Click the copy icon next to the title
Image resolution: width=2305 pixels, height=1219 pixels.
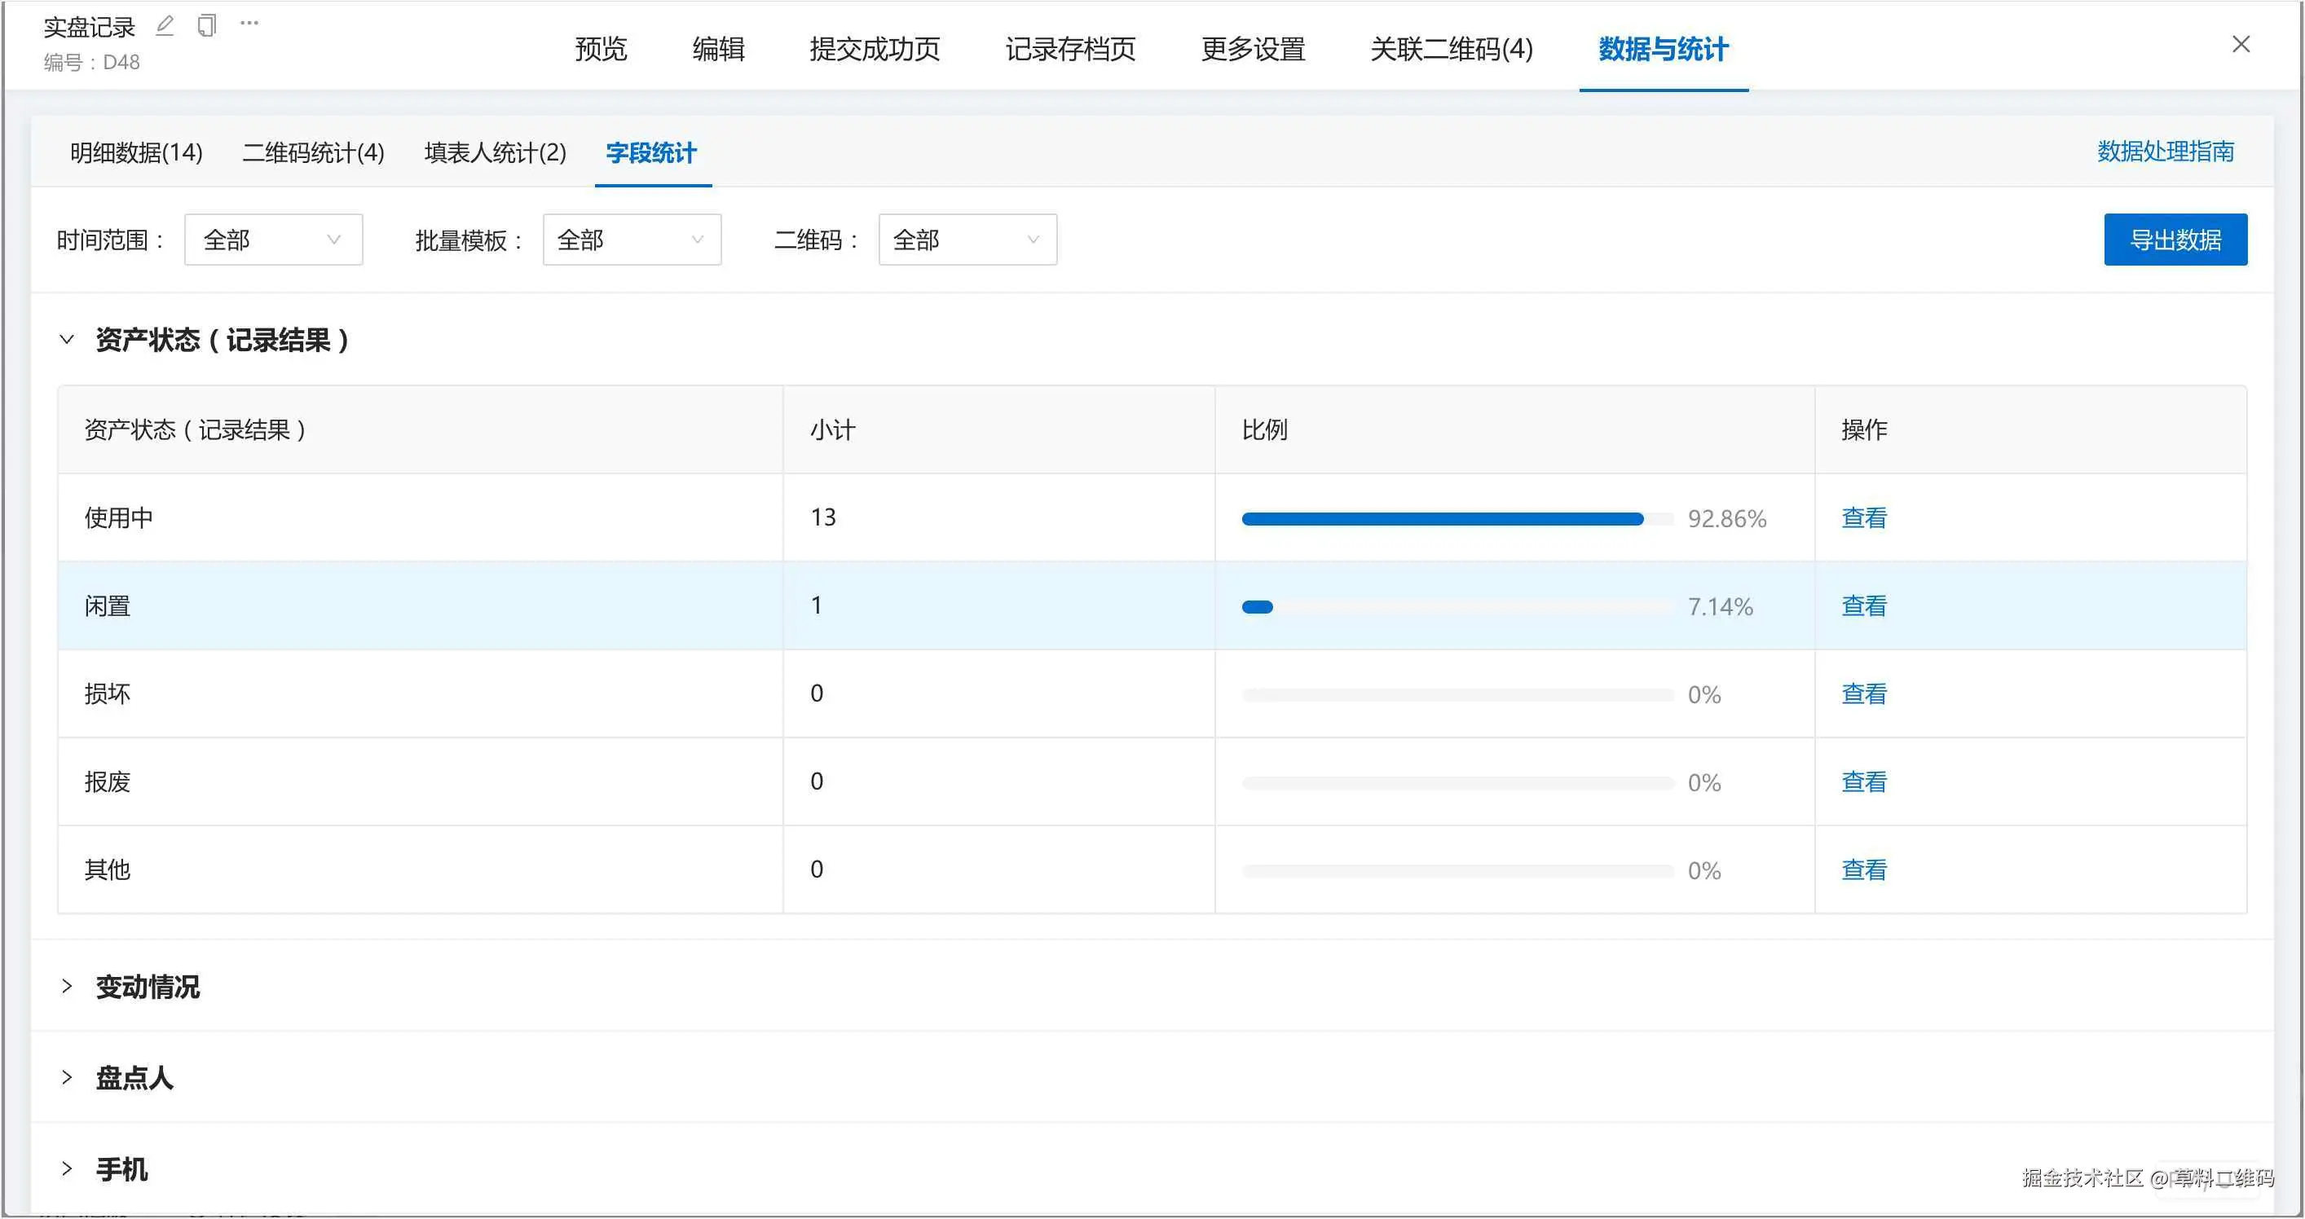[207, 25]
